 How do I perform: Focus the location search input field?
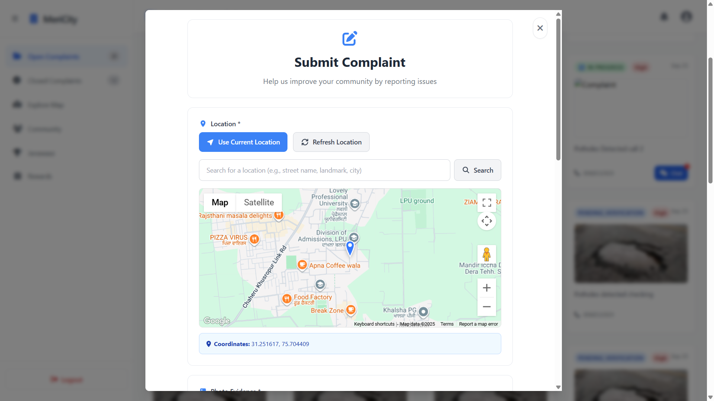324,170
